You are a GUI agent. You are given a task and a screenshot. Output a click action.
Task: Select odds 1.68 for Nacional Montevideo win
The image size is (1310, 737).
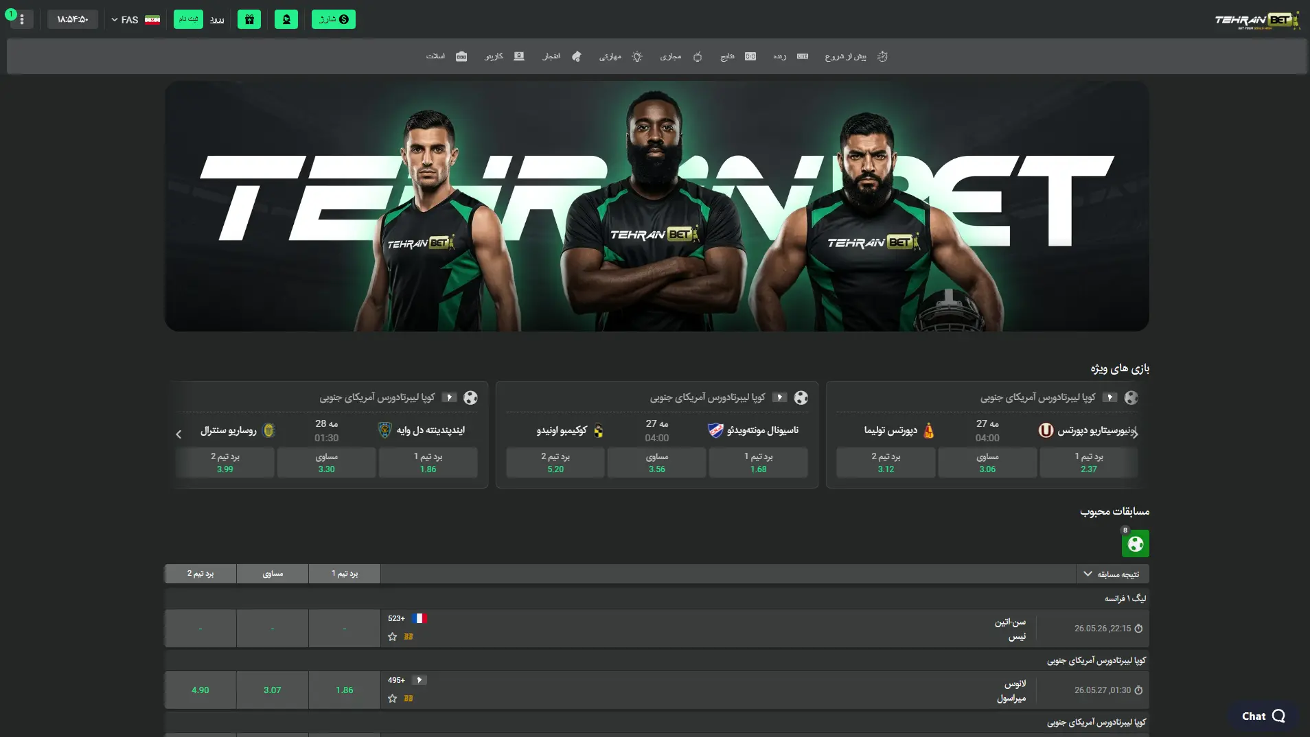point(758,463)
